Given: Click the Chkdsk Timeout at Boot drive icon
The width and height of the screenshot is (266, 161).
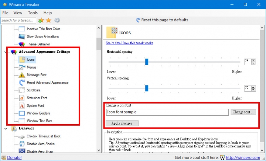Looking at the screenshot, I should (x=22, y=136).
